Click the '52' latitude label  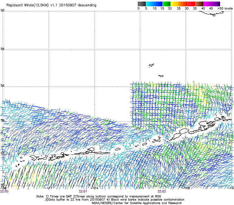tap(3, 153)
